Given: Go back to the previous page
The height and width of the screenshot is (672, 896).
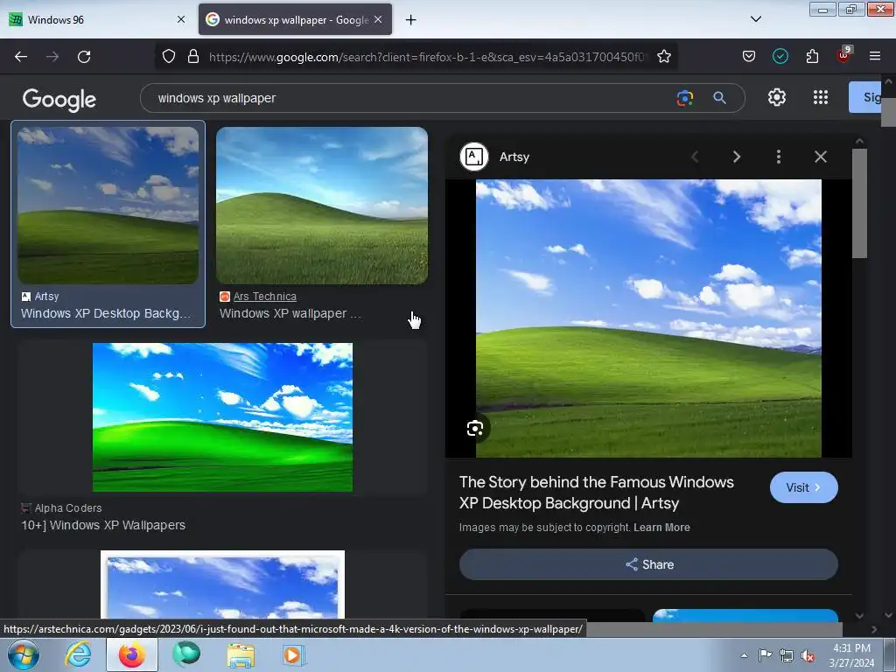Looking at the screenshot, I should 21,57.
